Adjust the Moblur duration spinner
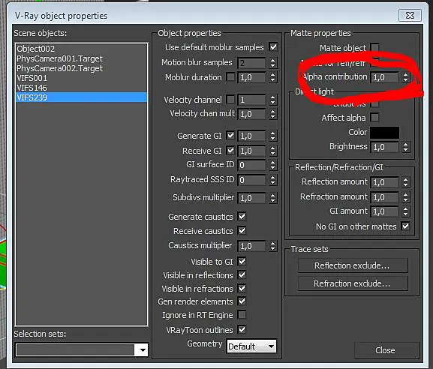The width and height of the screenshot is (433, 369). pyautogui.click(x=273, y=77)
